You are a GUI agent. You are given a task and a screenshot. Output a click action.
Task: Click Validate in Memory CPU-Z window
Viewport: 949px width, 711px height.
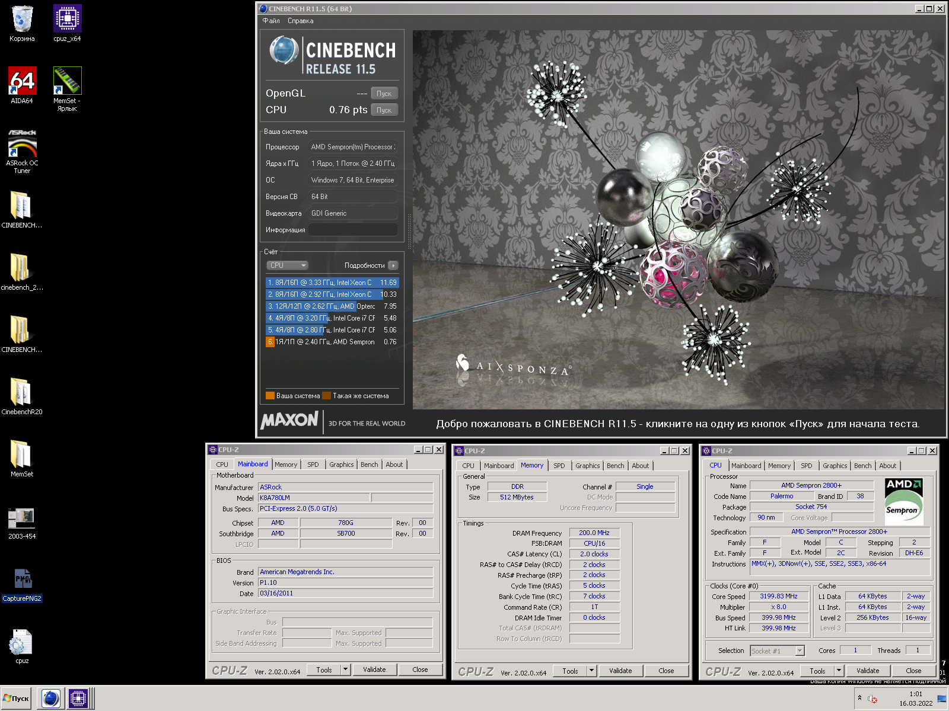[620, 671]
